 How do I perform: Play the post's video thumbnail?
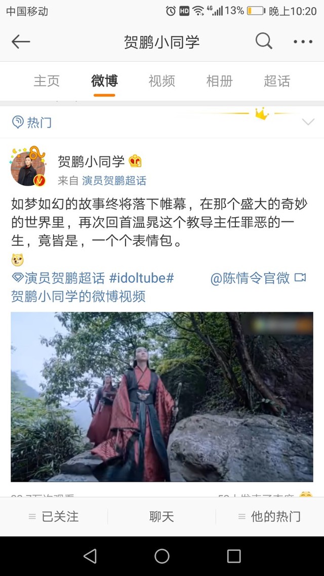pos(162,397)
